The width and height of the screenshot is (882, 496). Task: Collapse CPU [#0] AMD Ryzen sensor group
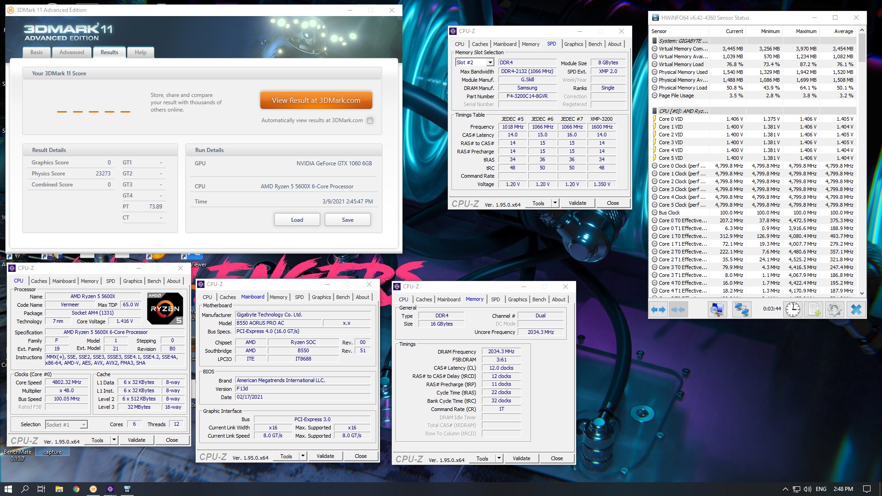pos(655,111)
